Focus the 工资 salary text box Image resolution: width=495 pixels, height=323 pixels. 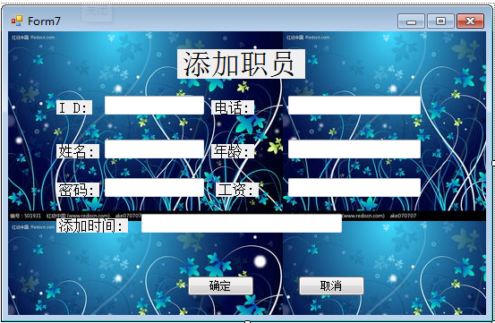click(x=354, y=187)
